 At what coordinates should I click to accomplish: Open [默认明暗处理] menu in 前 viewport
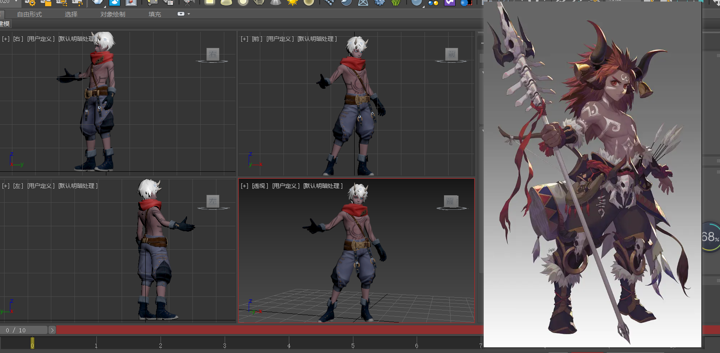pyautogui.click(x=317, y=39)
